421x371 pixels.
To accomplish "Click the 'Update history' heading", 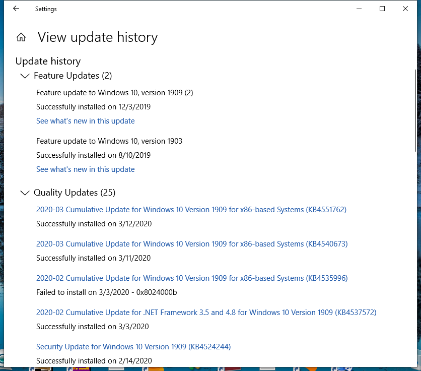I will click(x=48, y=61).
